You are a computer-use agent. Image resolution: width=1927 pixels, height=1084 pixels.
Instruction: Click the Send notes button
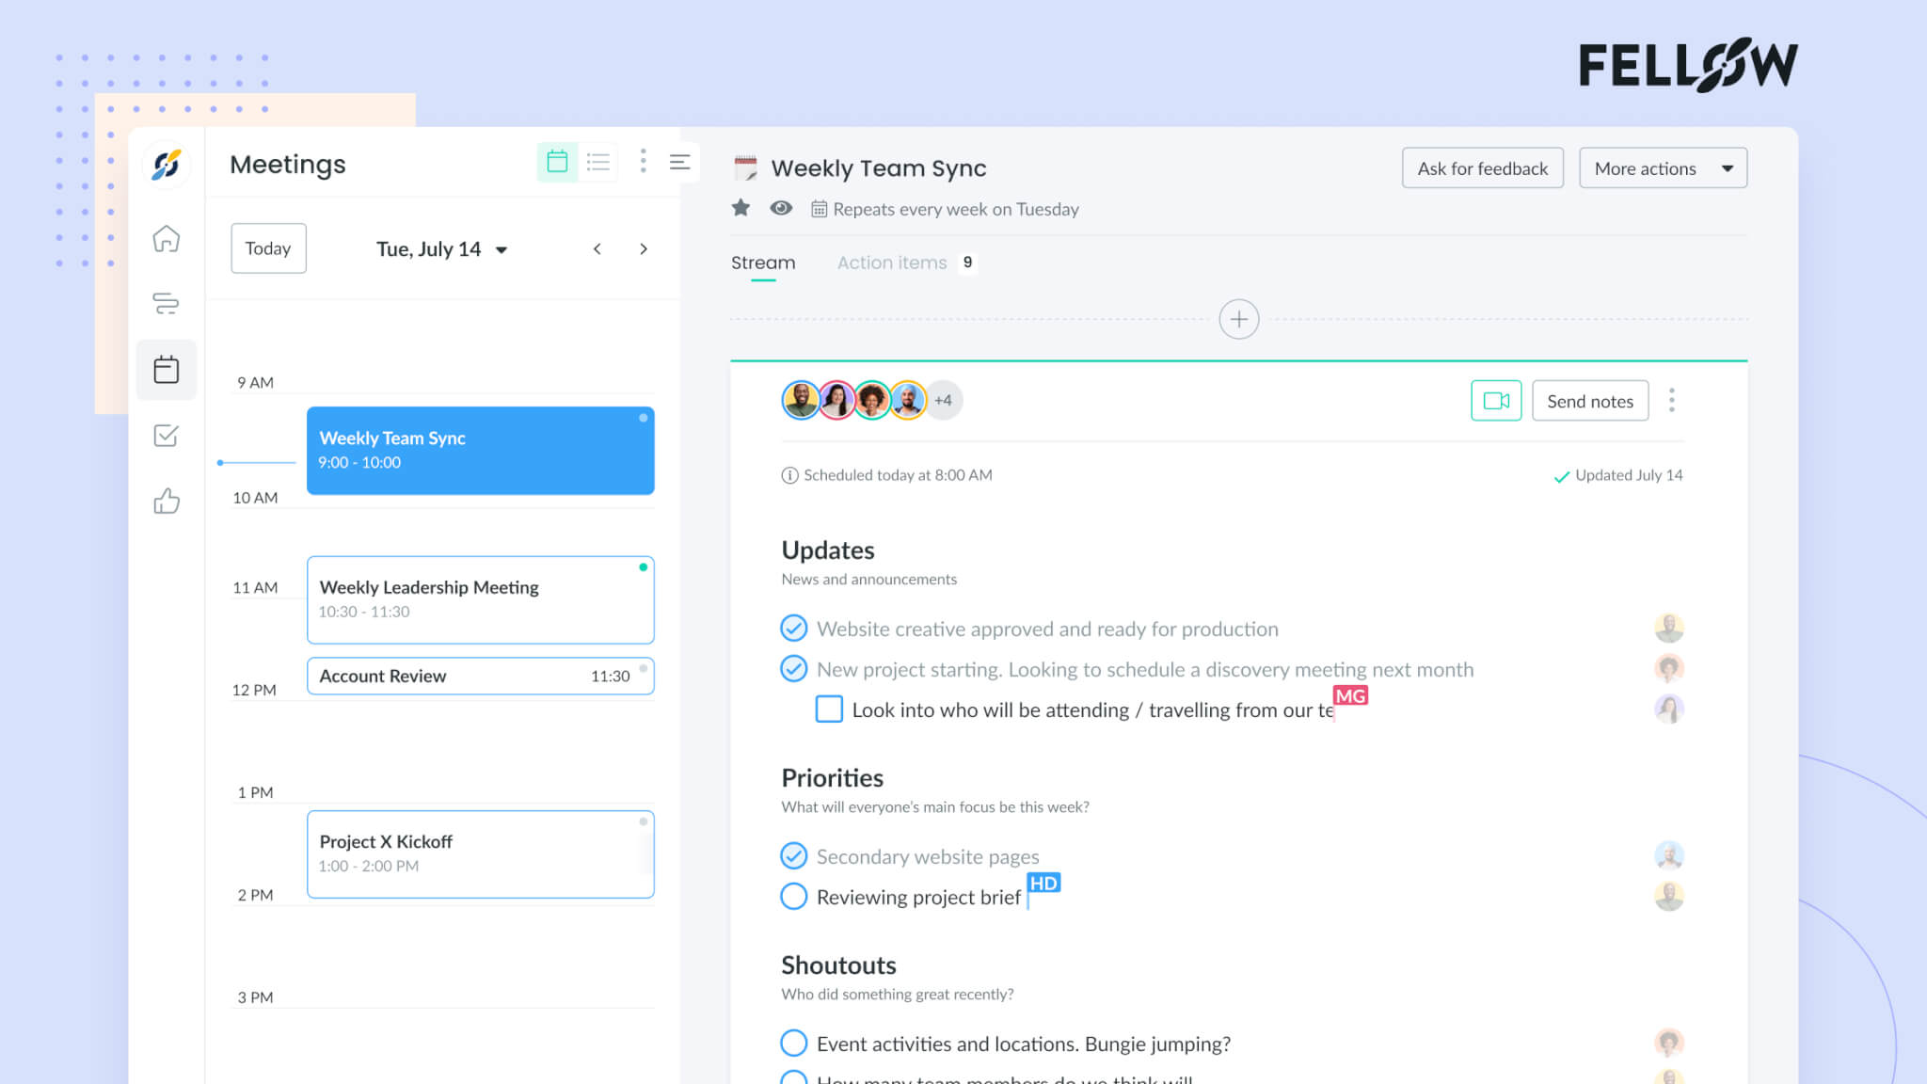pyautogui.click(x=1587, y=400)
